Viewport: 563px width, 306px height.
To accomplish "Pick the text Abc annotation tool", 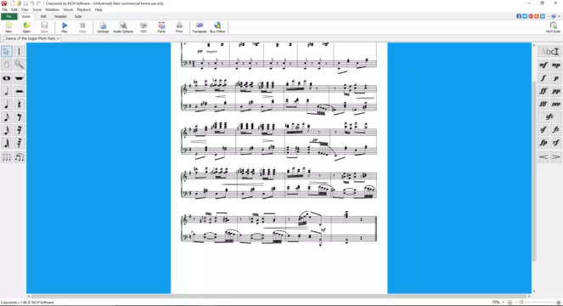I will [549, 52].
